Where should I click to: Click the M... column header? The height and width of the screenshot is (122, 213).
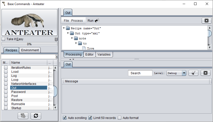click(6, 62)
